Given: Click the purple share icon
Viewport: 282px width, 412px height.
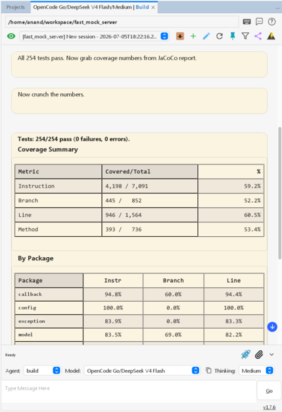Looking at the screenshot, I should pyautogui.click(x=258, y=36).
